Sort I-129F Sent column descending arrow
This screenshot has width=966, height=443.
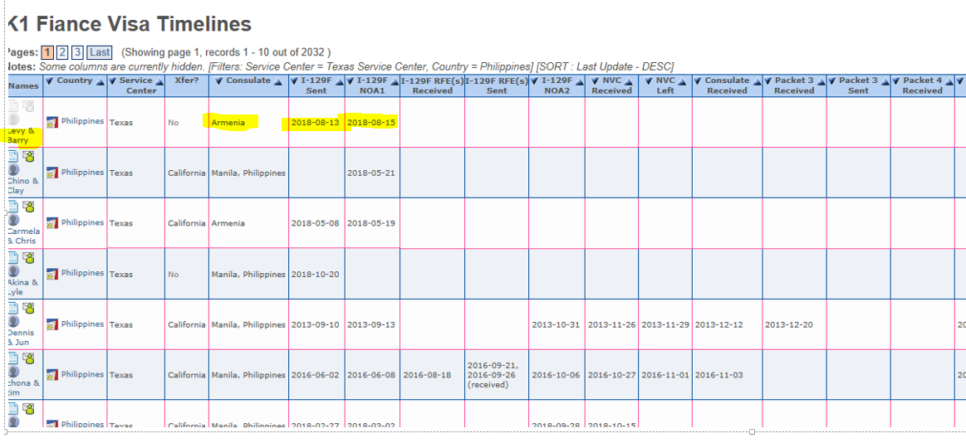tap(296, 80)
